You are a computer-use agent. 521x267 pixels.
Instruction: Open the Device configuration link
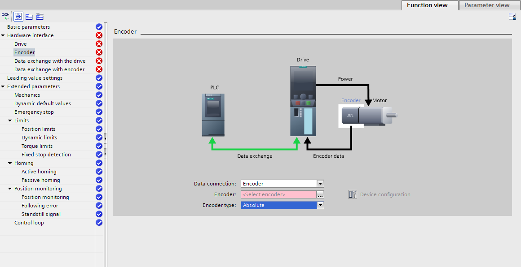coord(385,194)
